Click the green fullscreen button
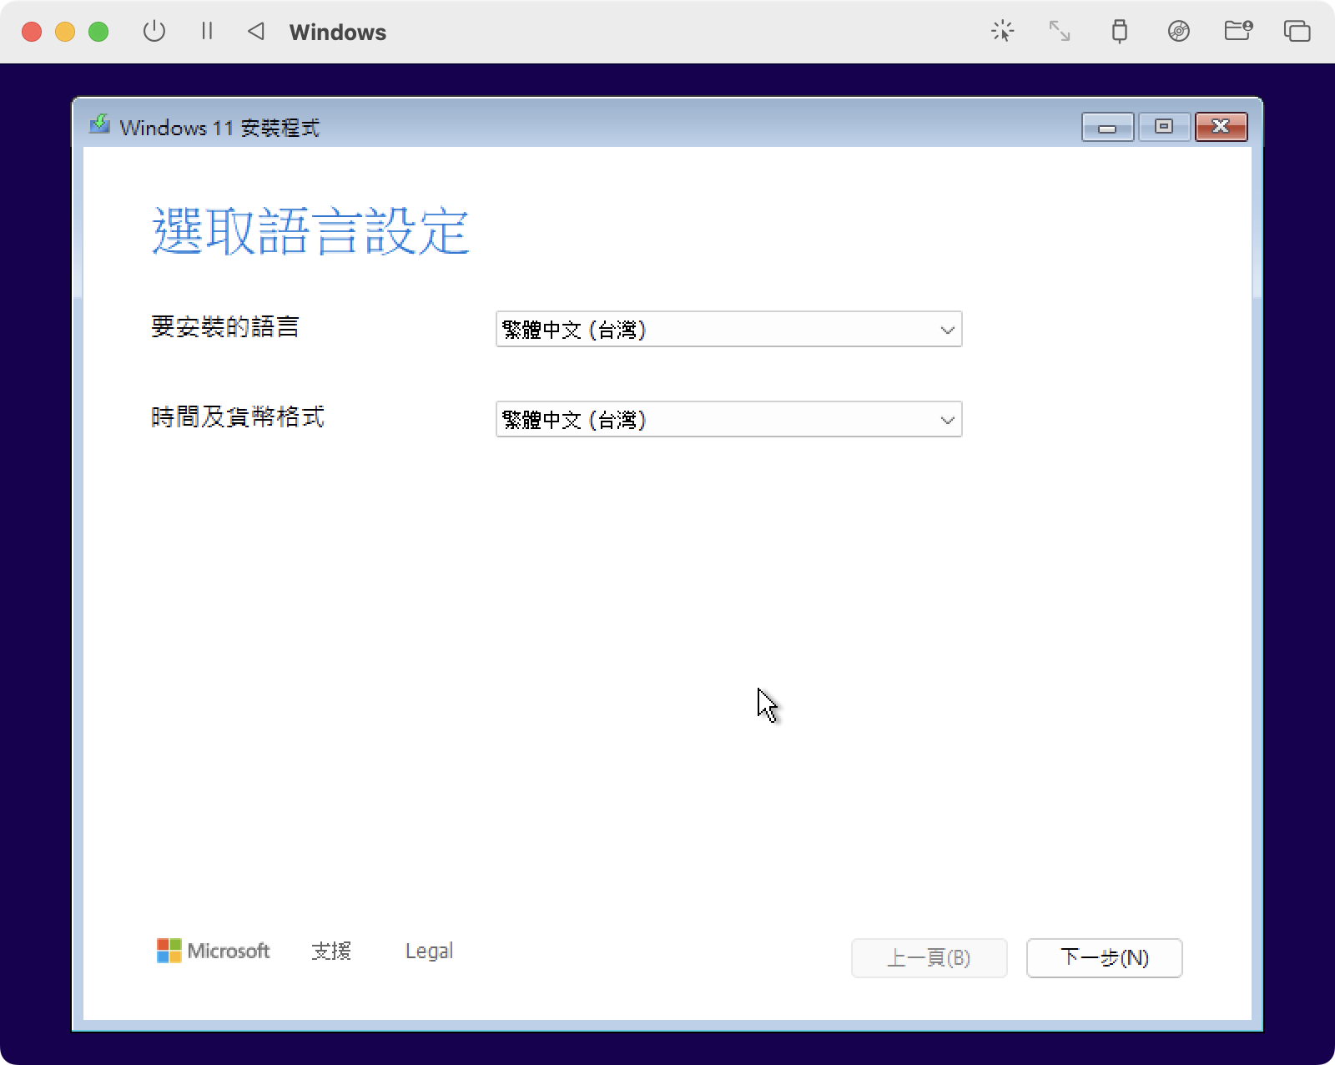Viewport: 1335px width, 1065px height. [x=98, y=32]
